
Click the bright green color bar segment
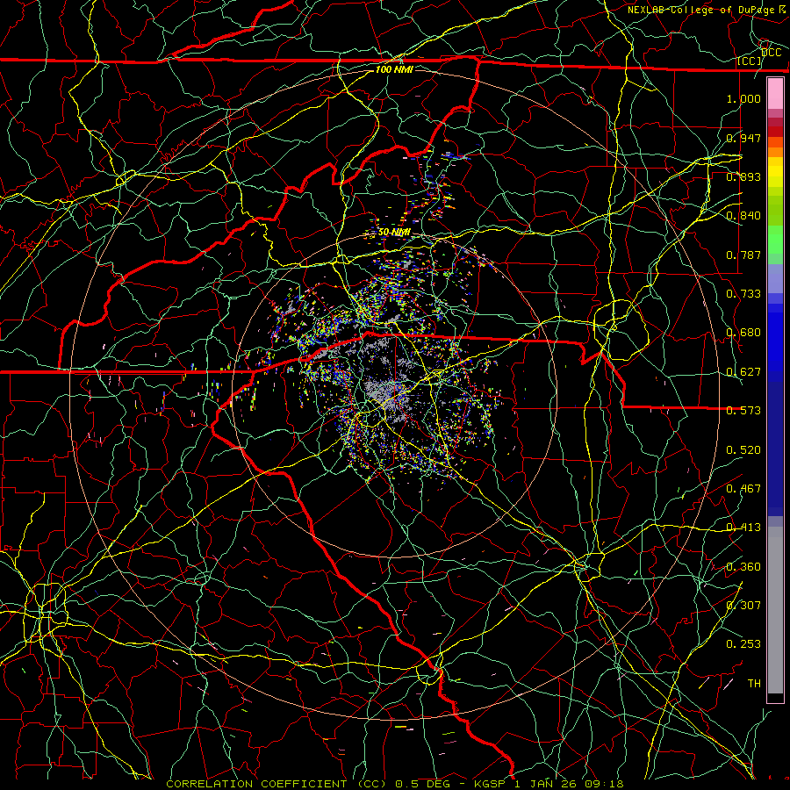[x=775, y=240]
